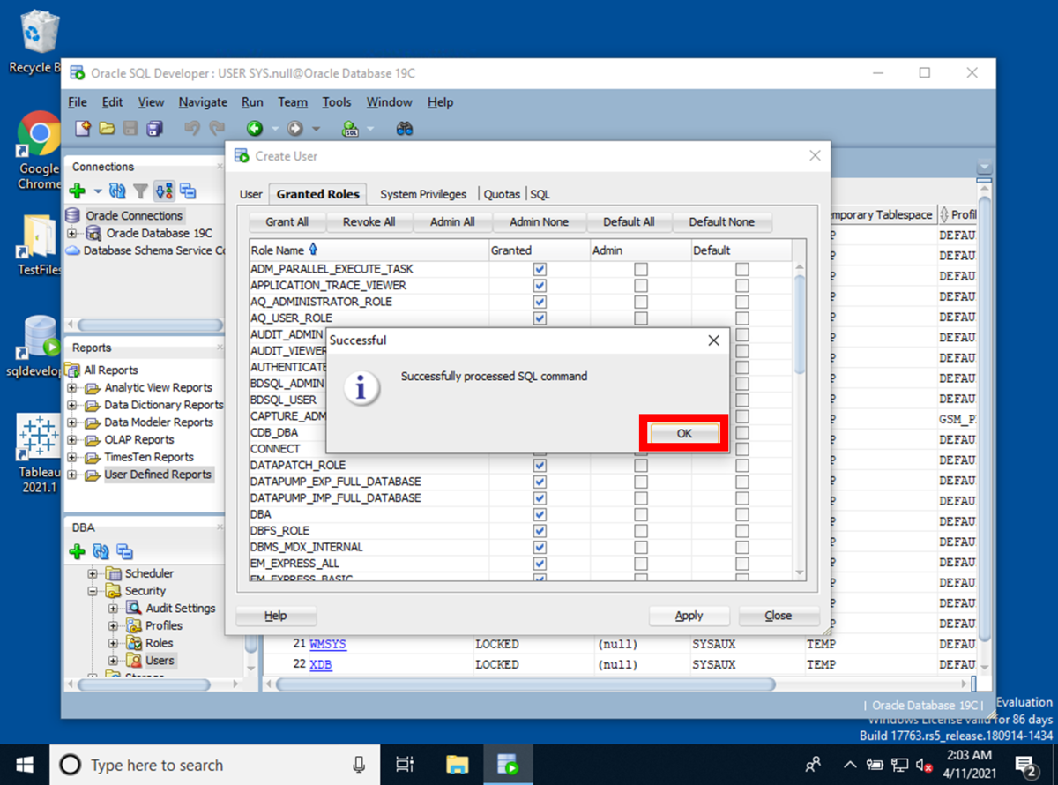
Task: Click the Profiles folder icon in DBA tree
Action: 132,625
